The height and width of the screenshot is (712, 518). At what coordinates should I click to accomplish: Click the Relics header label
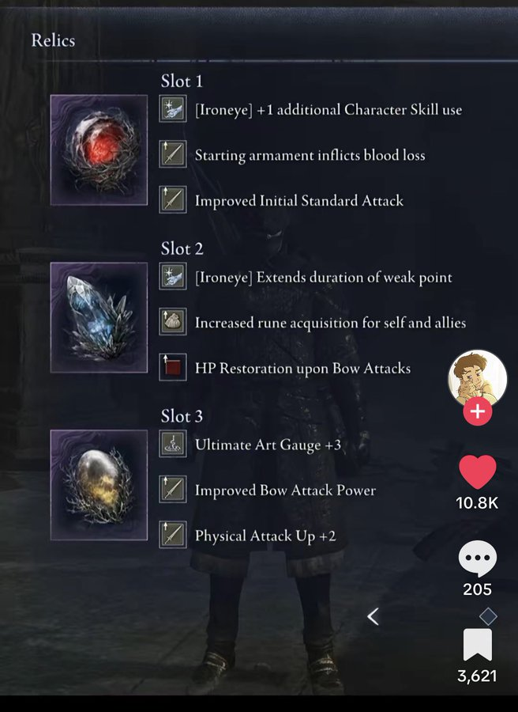53,40
